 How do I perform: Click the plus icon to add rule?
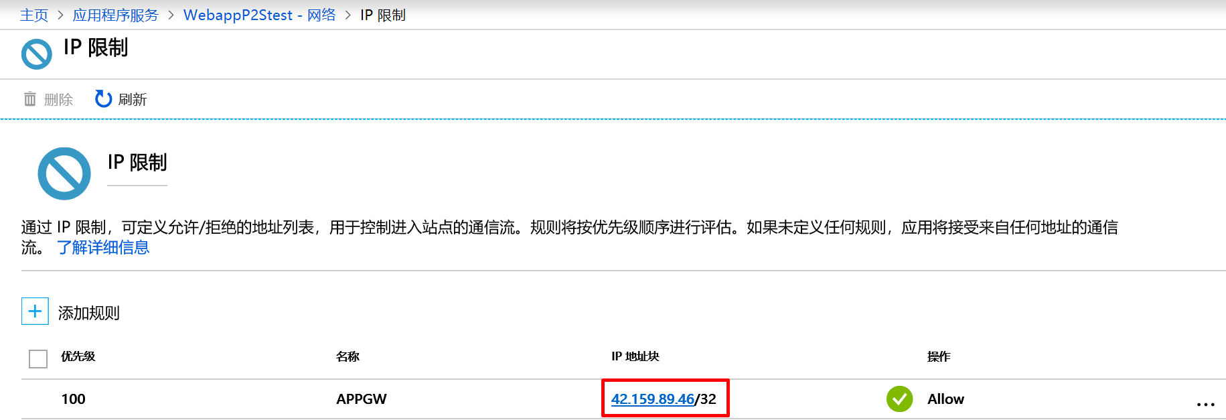[35, 311]
